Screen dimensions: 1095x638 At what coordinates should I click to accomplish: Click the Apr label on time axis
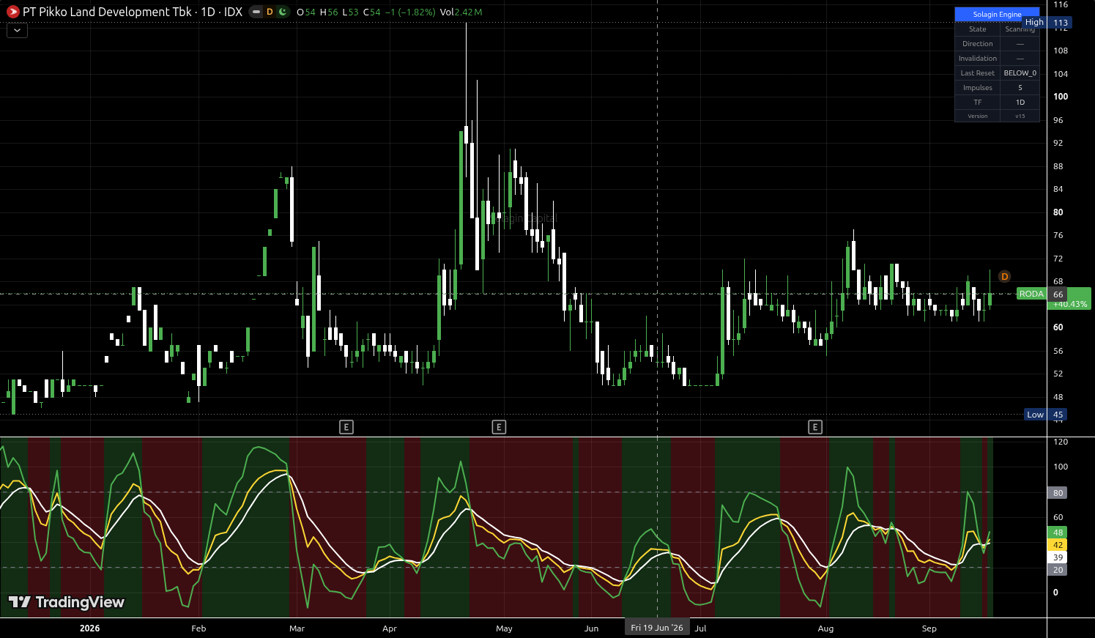point(390,628)
